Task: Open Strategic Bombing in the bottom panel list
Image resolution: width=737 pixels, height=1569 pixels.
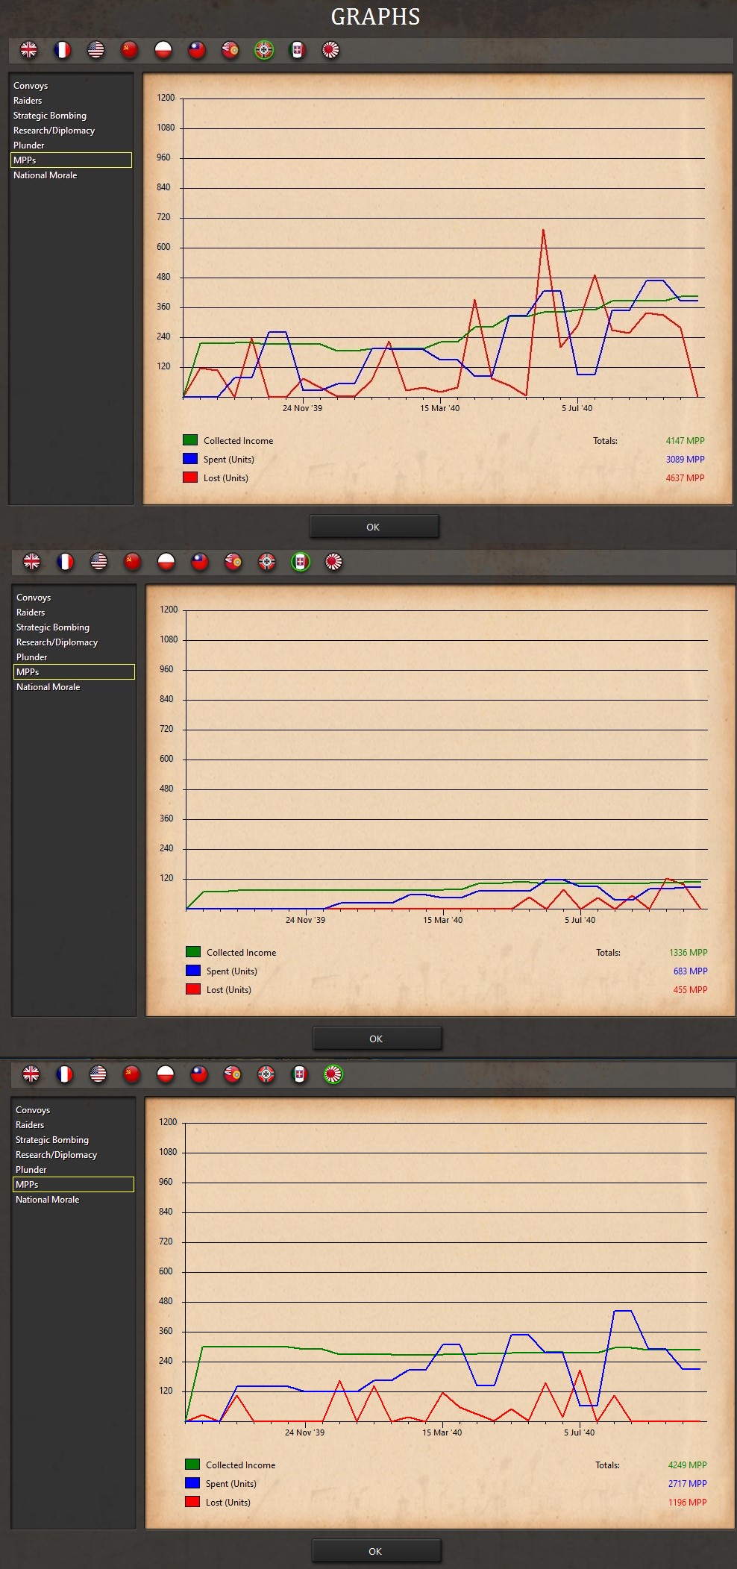Action: pyautogui.click(x=52, y=1140)
